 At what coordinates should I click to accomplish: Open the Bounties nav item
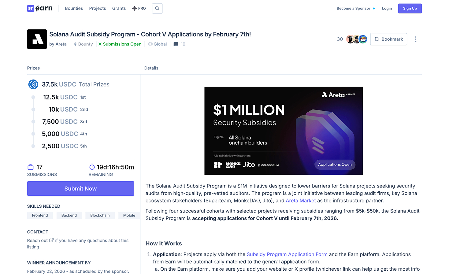click(74, 8)
